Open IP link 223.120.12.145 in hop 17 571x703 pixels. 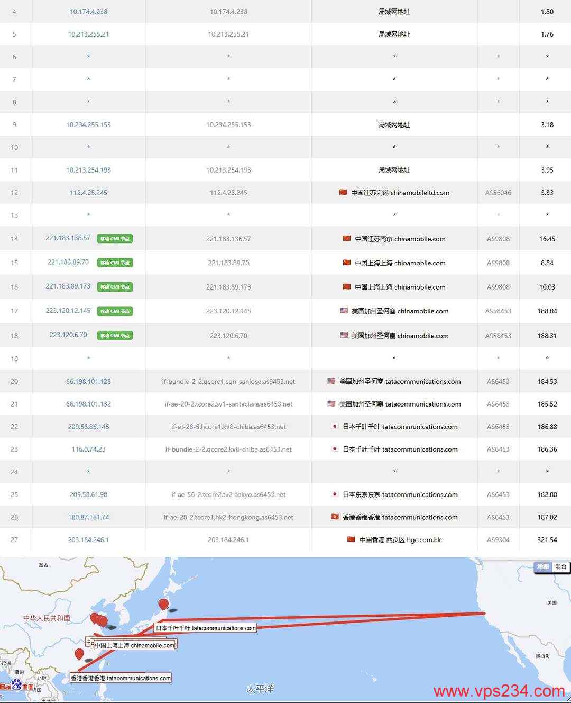pos(68,311)
